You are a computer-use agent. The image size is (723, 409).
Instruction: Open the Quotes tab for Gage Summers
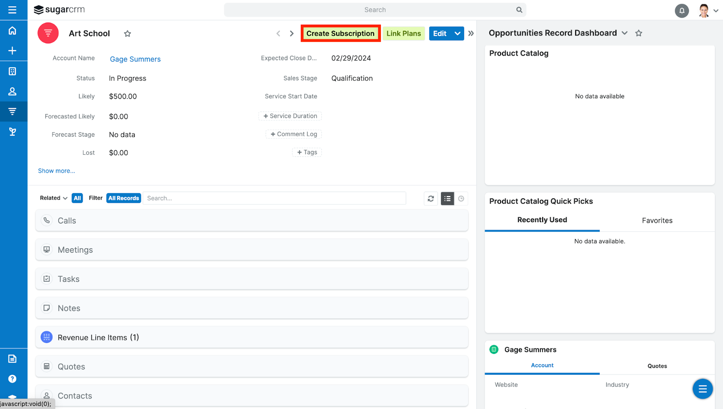point(657,366)
